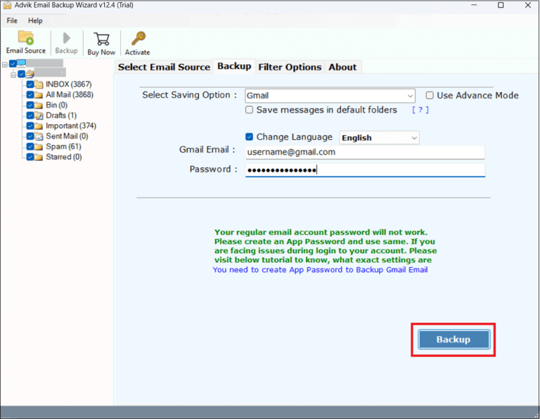
Task: Click the Password input field
Action: (x=365, y=169)
